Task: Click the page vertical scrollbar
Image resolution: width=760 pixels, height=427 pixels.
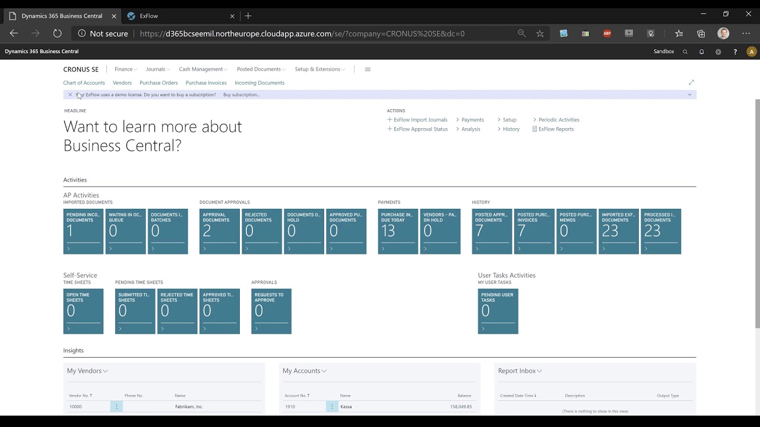Action: pyautogui.click(x=757, y=213)
